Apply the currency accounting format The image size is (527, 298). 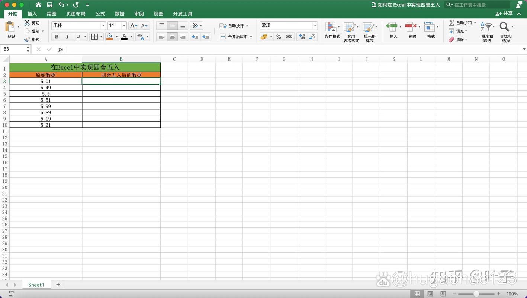[264, 37]
